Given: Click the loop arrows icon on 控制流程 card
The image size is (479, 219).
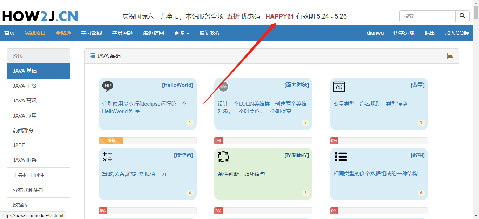Looking at the screenshot, I should (x=223, y=157).
